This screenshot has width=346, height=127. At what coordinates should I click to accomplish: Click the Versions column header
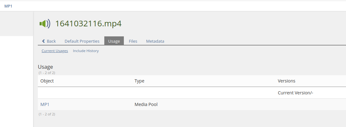pos(286,81)
